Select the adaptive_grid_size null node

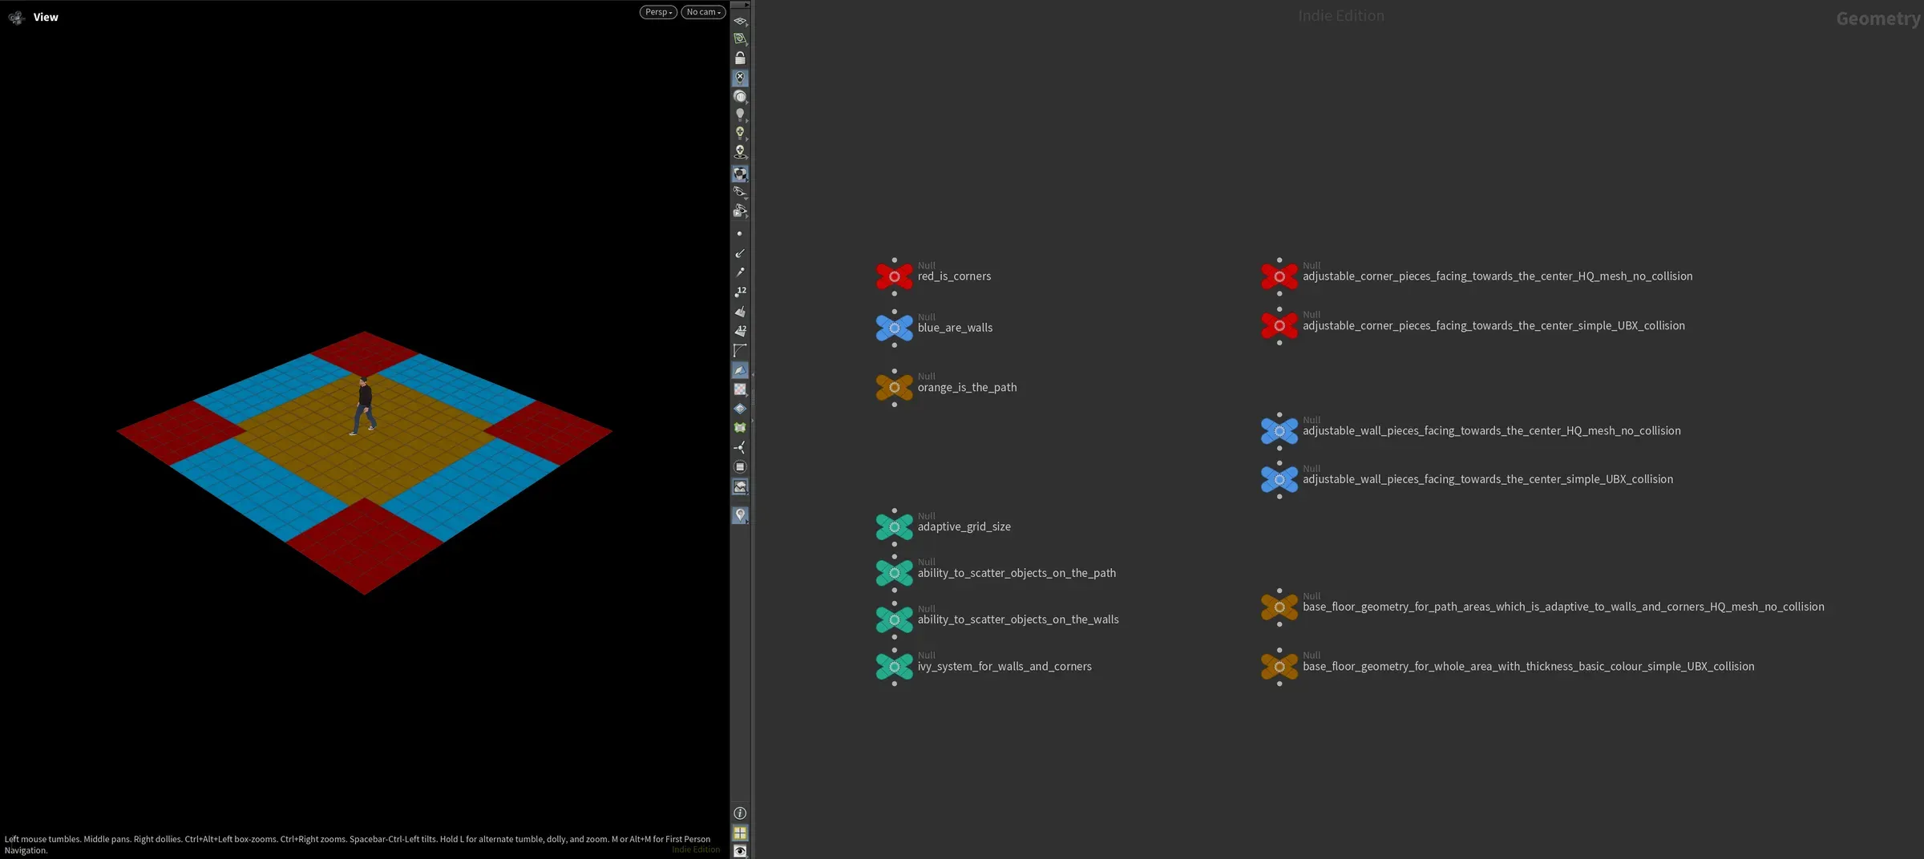(895, 527)
